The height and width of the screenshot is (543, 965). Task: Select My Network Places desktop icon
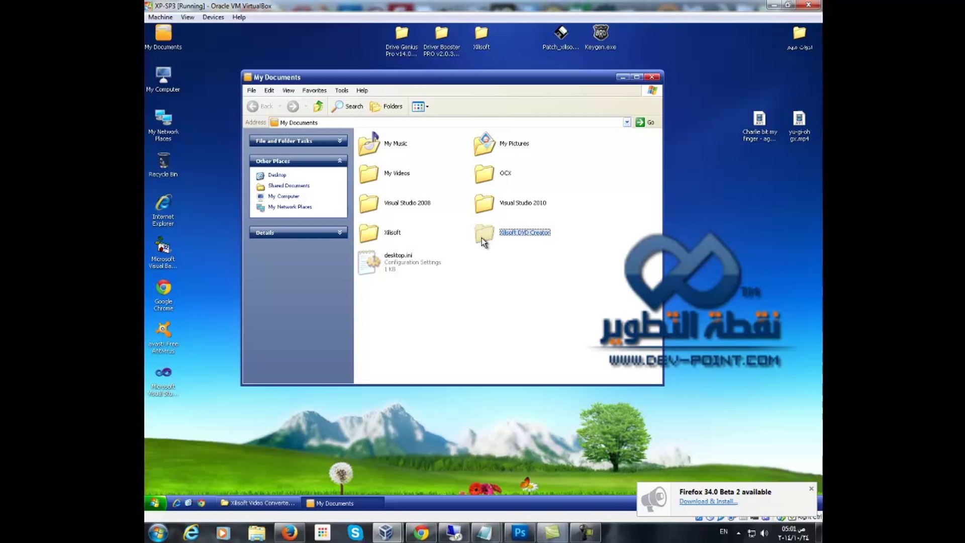pyautogui.click(x=163, y=125)
